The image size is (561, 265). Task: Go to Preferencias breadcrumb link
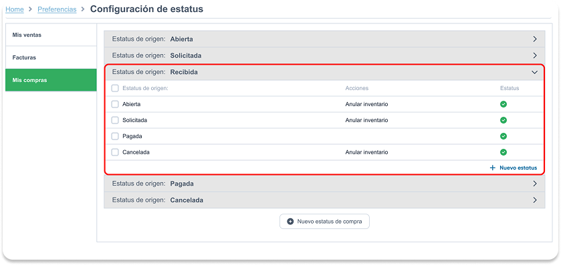[x=57, y=9]
